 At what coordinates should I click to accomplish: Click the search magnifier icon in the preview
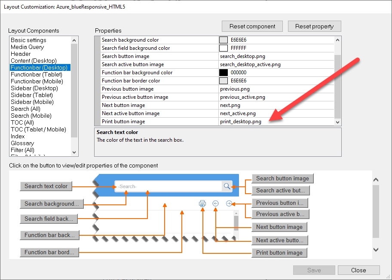coord(227,186)
